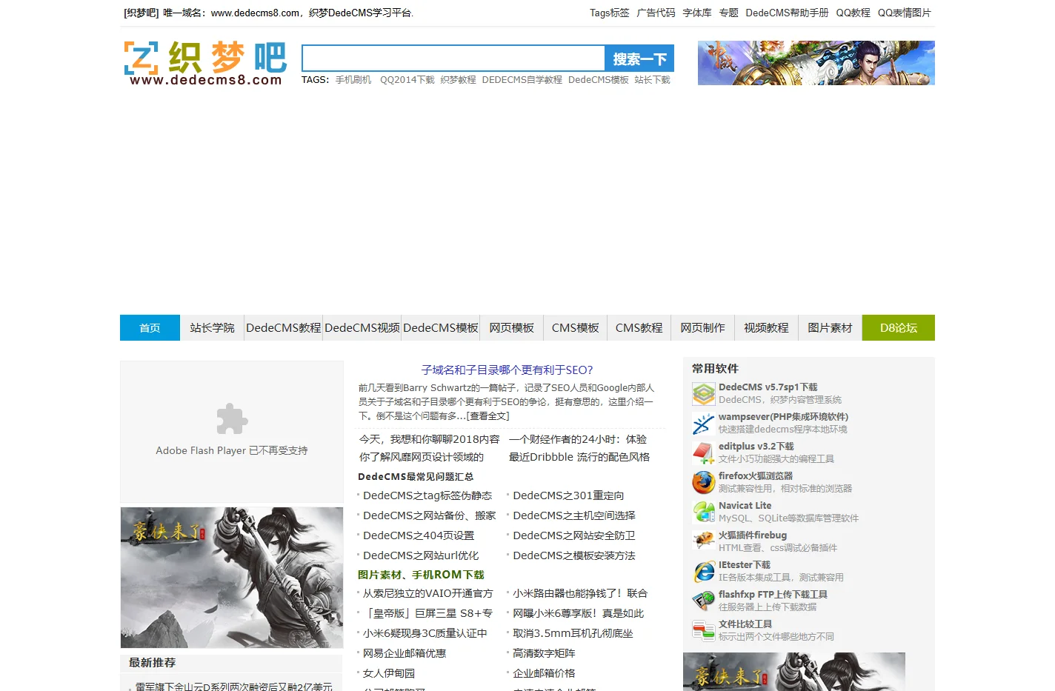Open the flashfxp FTP上传下载工具 title link
The image size is (1055, 691).
point(773,595)
